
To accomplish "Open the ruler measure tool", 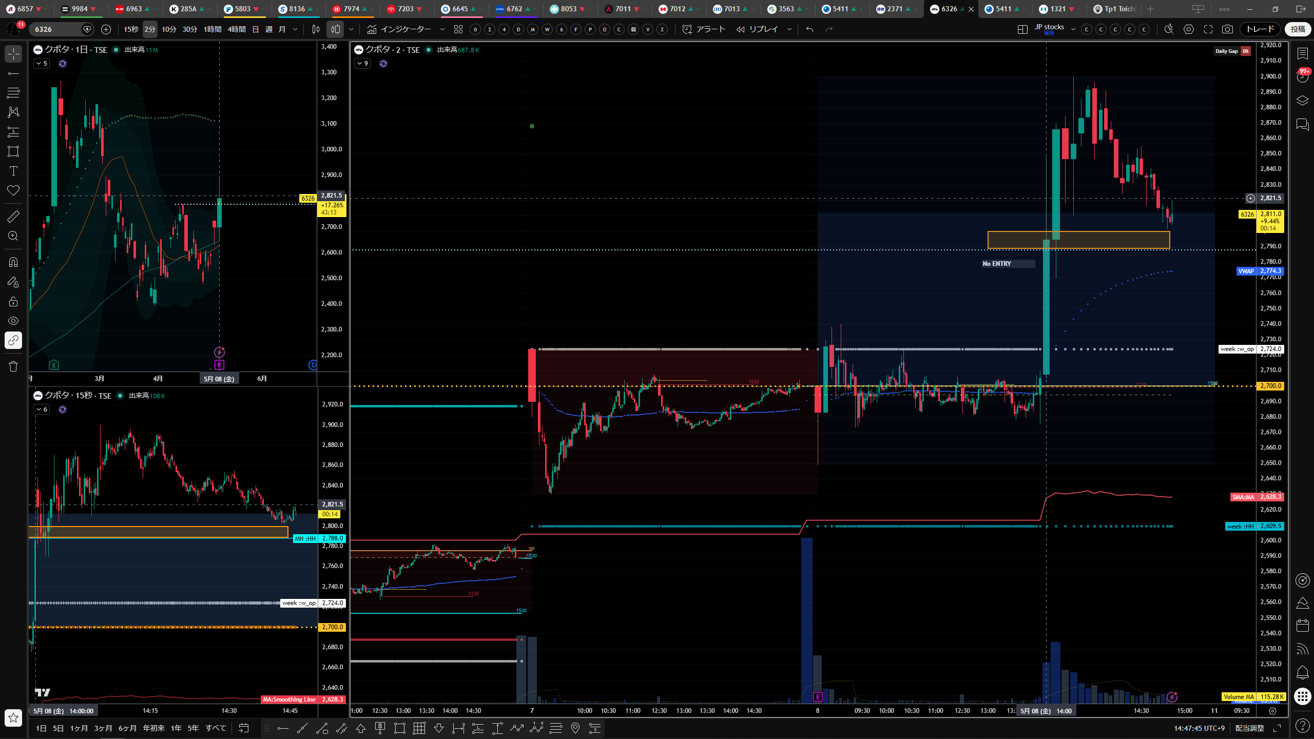I will coord(13,217).
